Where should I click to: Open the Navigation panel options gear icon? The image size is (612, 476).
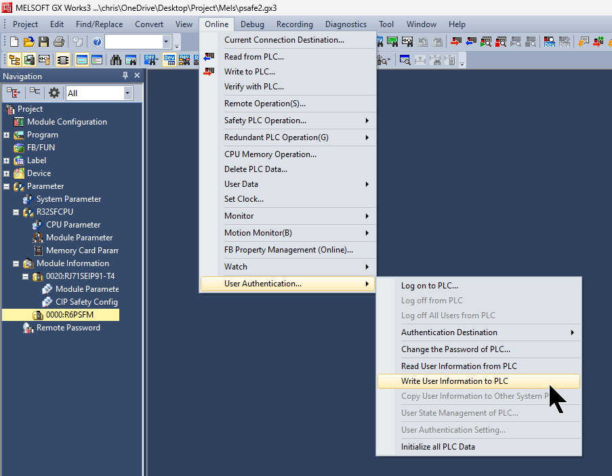pos(54,93)
